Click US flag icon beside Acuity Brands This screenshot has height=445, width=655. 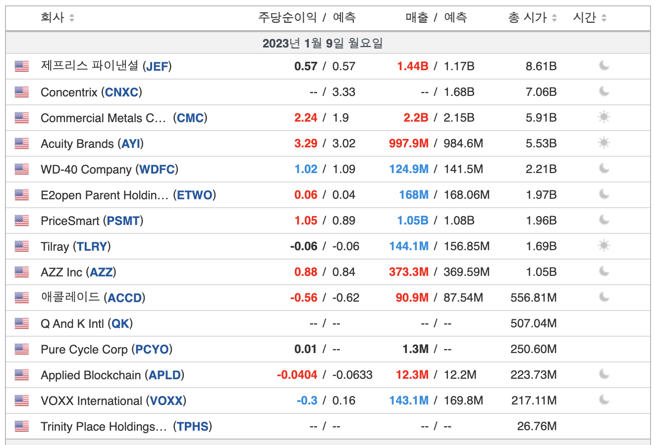[22, 143]
